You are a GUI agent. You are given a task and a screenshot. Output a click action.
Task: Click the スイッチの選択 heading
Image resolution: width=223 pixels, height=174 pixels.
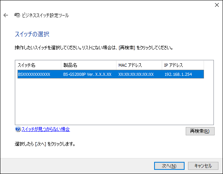click(32, 34)
